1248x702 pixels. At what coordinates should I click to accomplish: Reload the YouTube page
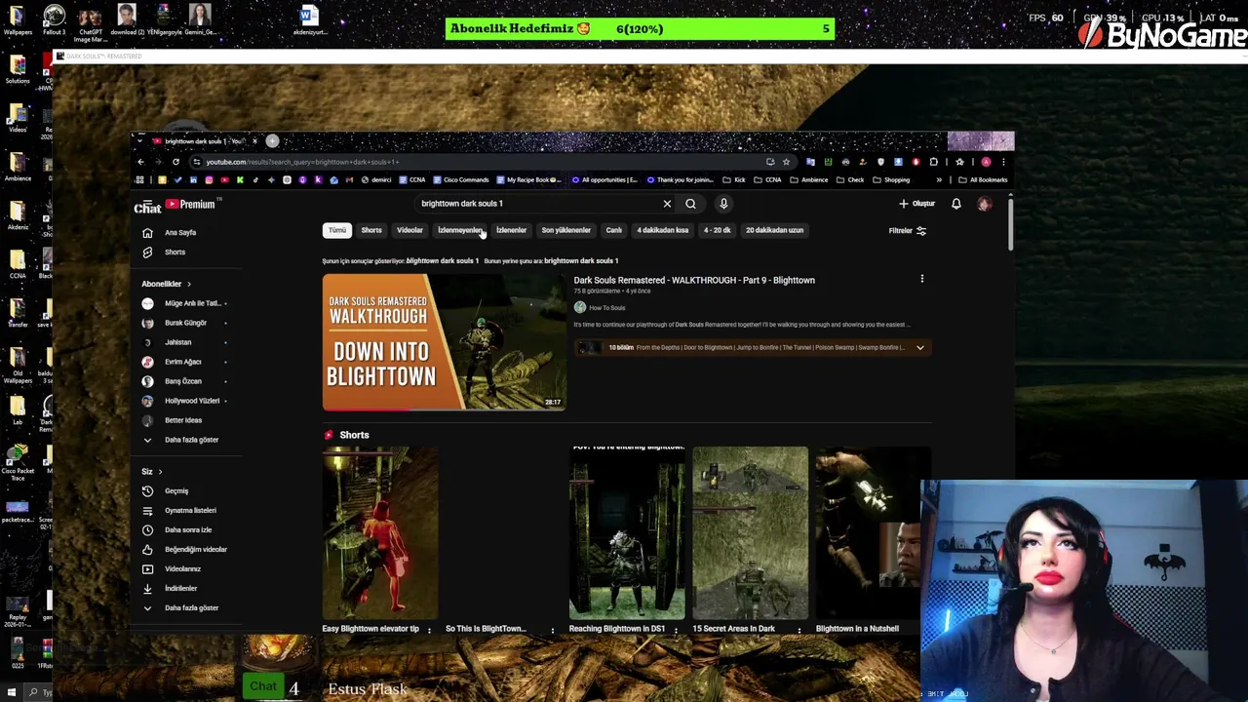[x=175, y=162]
